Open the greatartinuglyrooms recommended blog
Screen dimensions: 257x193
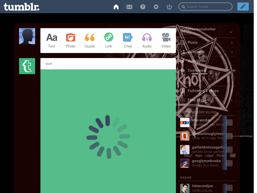[208, 134]
